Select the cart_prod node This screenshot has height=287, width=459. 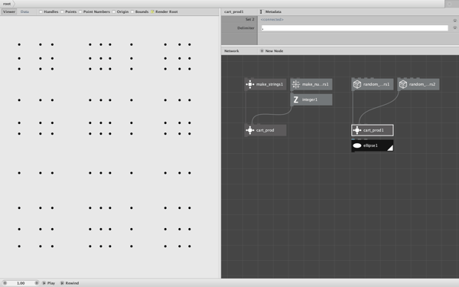[x=265, y=130]
